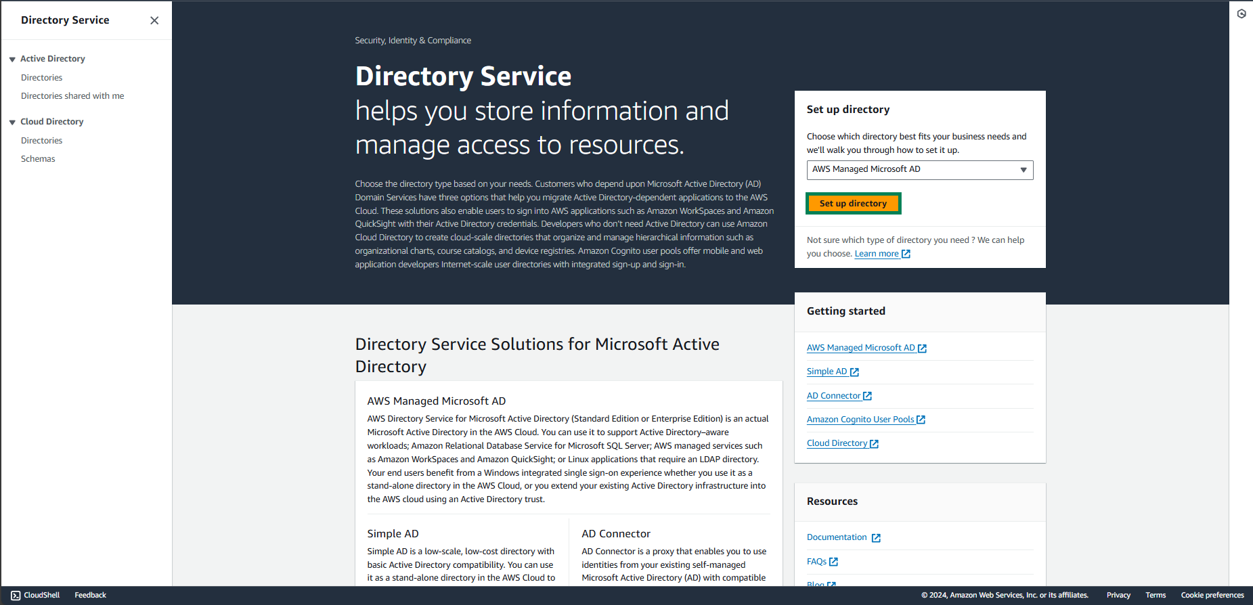Screen dimensions: 1253x605
Task: Click the Documentation external link icon
Action: click(876, 538)
